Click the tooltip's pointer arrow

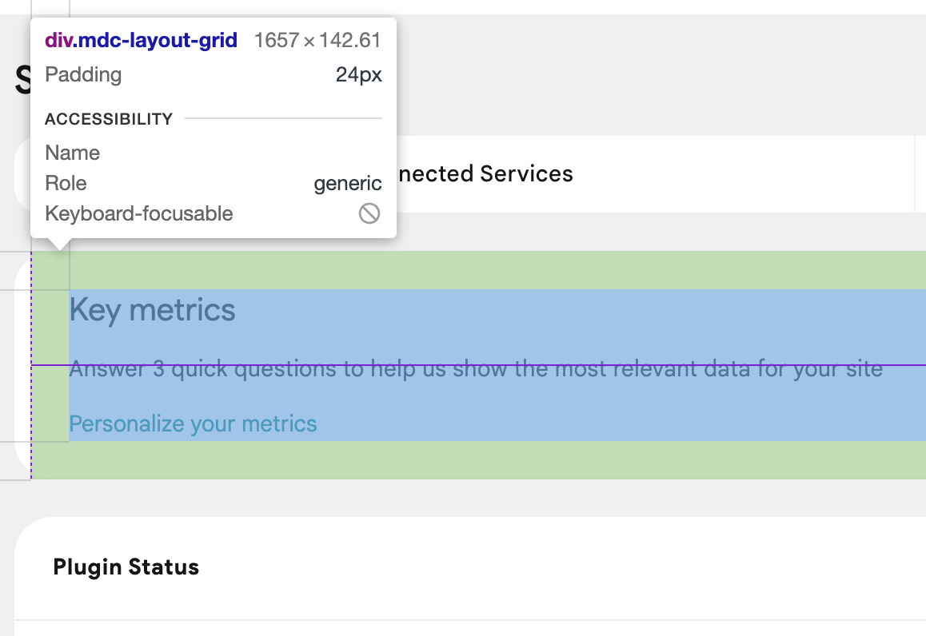59,244
